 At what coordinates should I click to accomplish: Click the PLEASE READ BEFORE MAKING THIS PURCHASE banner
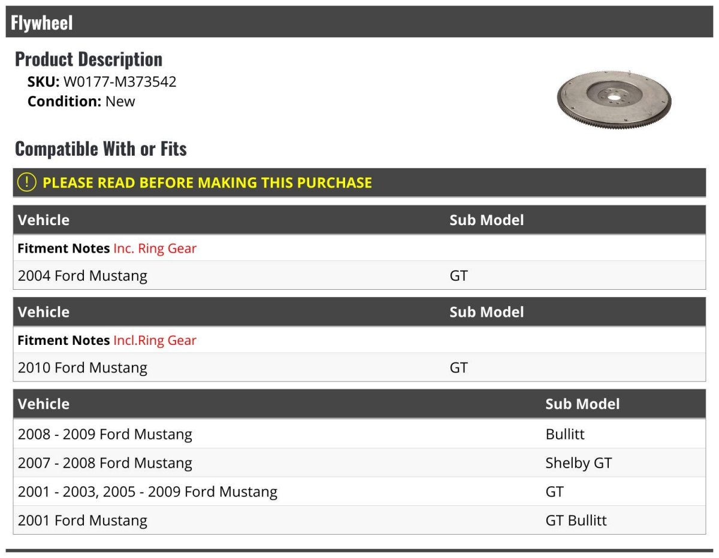point(359,183)
